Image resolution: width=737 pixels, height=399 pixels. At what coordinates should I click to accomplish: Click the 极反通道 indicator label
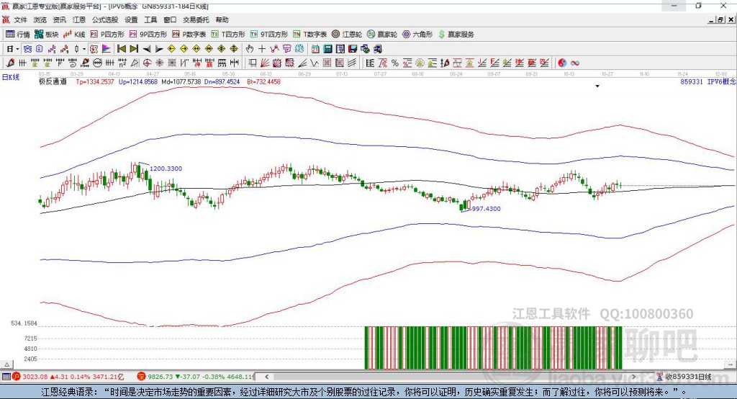(x=53, y=82)
